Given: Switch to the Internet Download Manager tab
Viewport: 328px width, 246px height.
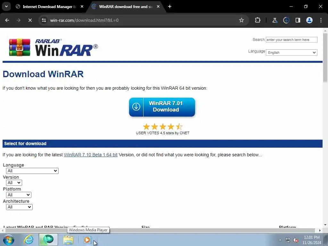Looking at the screenshot, I should 49,6.
